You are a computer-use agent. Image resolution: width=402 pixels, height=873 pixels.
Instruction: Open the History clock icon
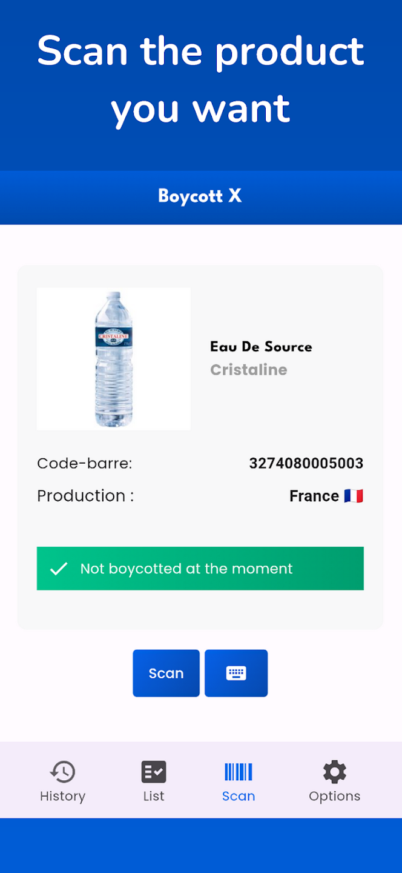click(62, 772)
